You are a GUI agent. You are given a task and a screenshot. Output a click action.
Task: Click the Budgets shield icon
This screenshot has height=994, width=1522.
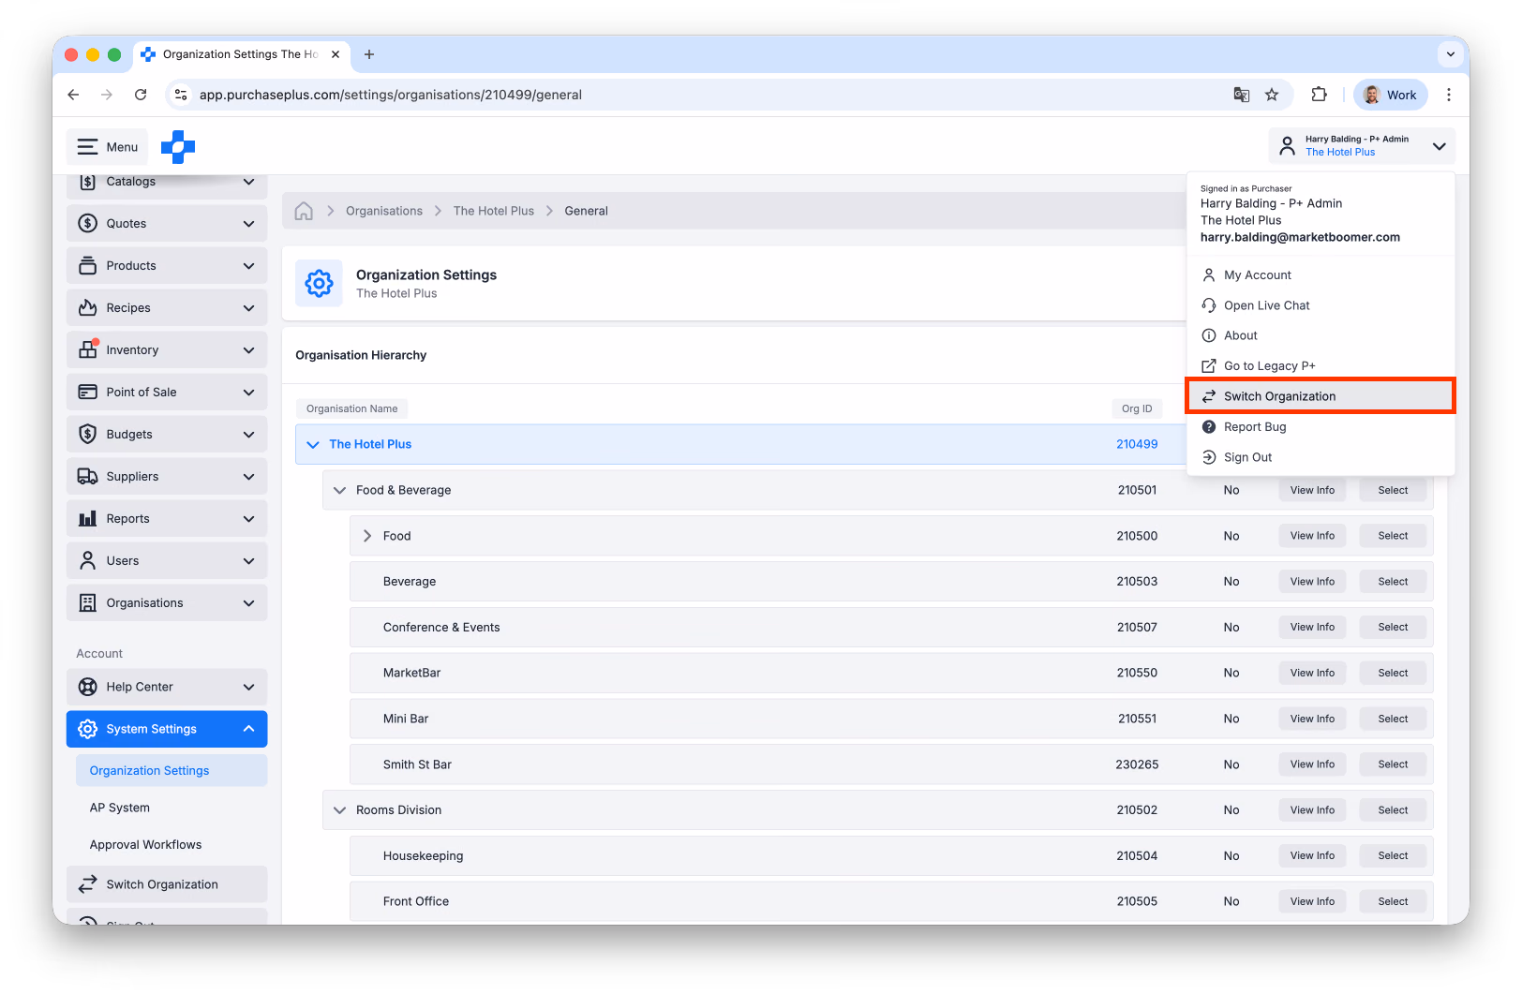tap(87, 435)
